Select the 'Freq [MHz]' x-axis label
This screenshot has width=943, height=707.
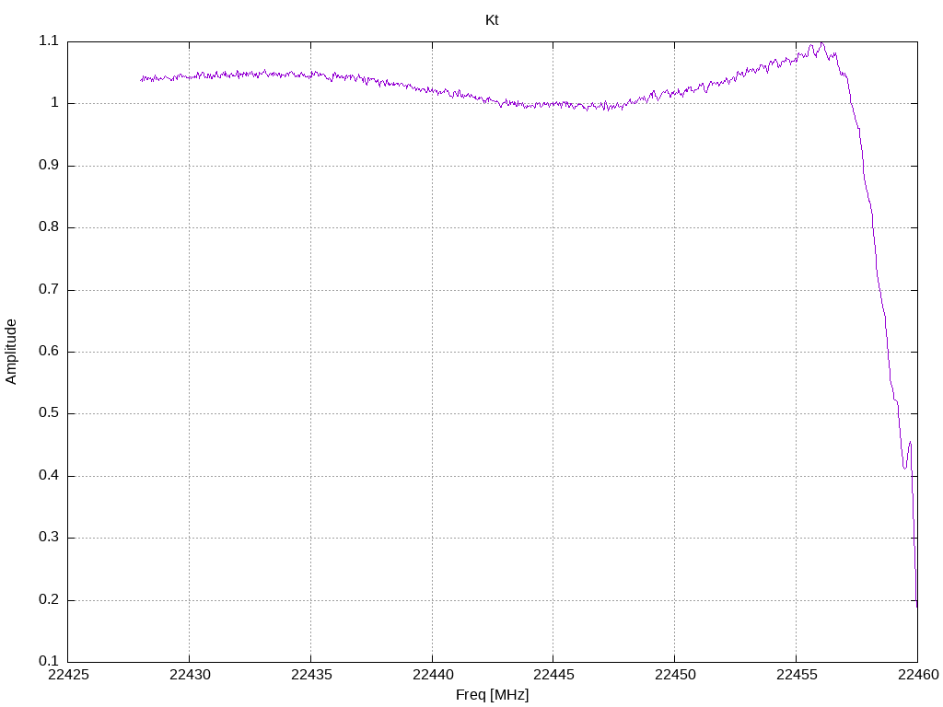tap(492, 695)
